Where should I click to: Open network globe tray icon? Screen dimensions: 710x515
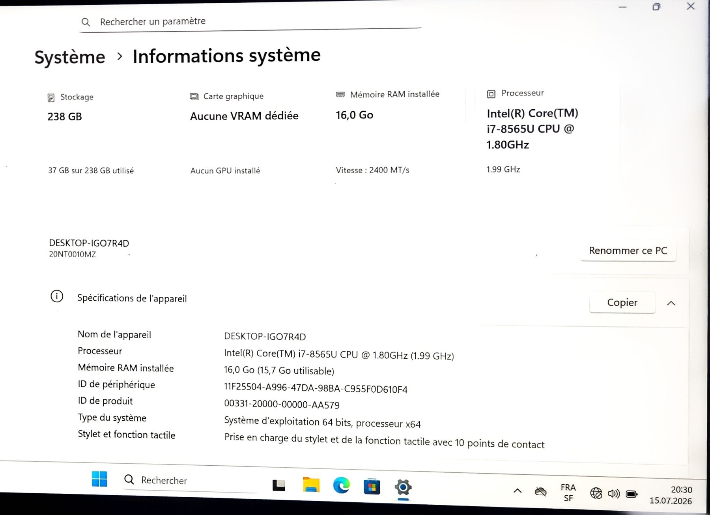click(596, 493)
